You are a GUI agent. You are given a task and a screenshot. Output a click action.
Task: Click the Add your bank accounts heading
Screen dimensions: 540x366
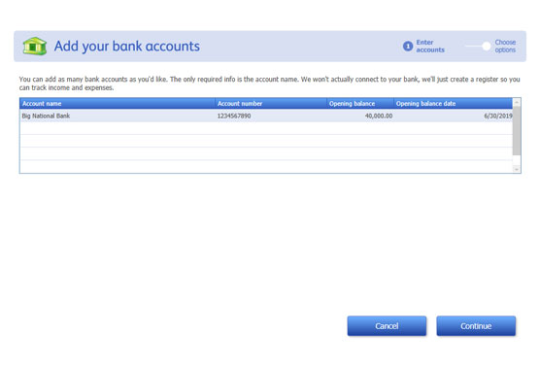126,47
